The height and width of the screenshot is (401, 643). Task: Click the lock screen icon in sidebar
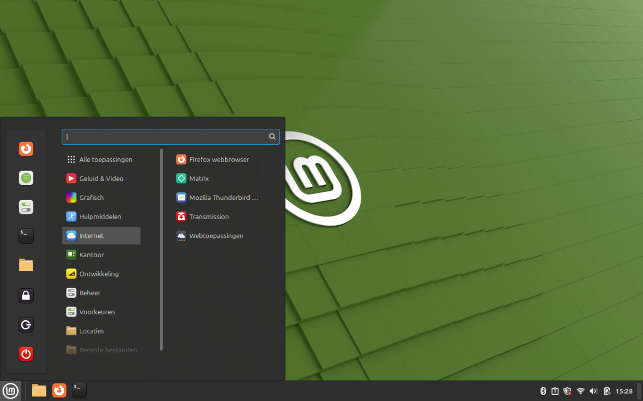pyautogui.click(x=26, y=295)
